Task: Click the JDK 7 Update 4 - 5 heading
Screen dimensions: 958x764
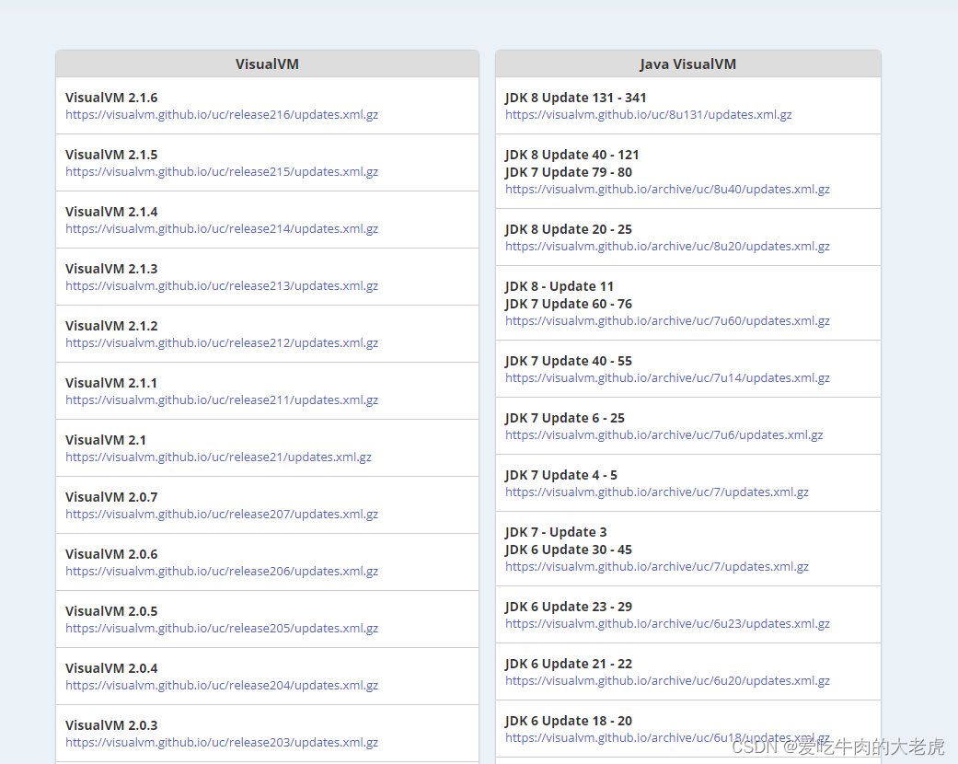Action: 560,475
